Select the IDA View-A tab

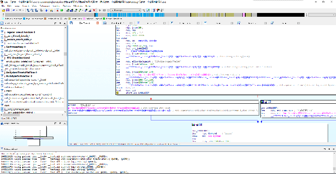point(84,24)
